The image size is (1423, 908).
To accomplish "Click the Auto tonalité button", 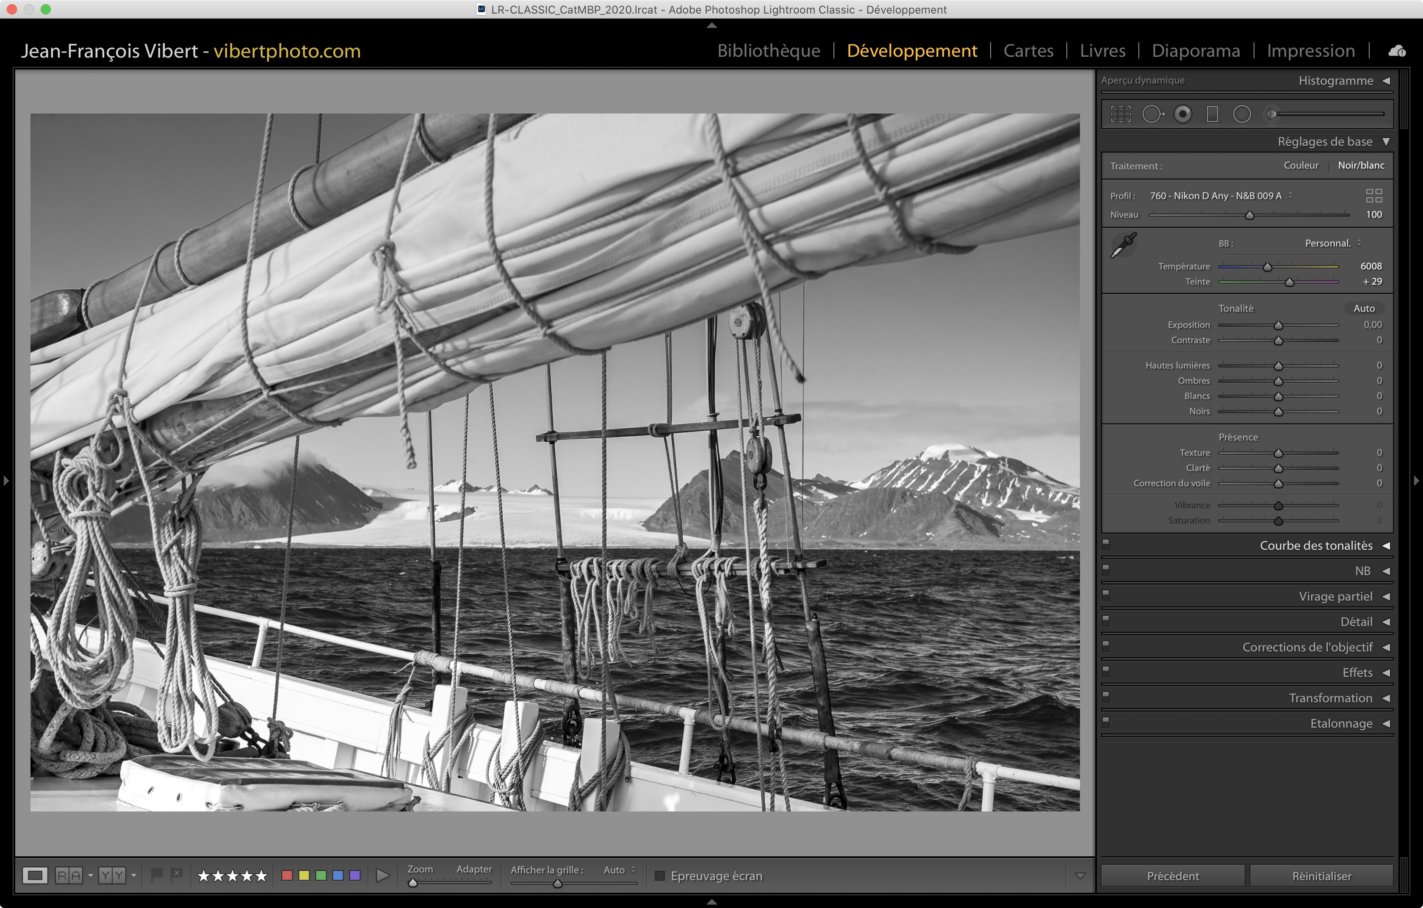I will tap(1364, 308).
